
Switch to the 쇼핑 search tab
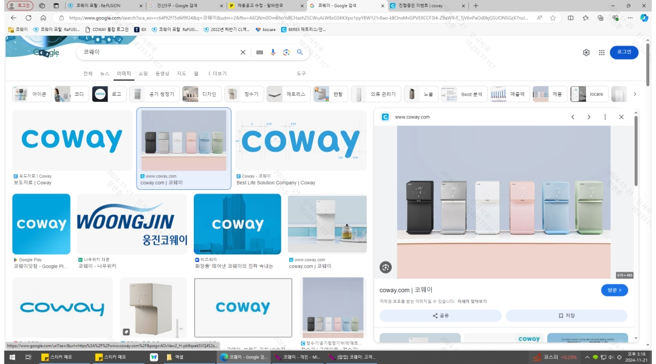[x=143, y=73]
